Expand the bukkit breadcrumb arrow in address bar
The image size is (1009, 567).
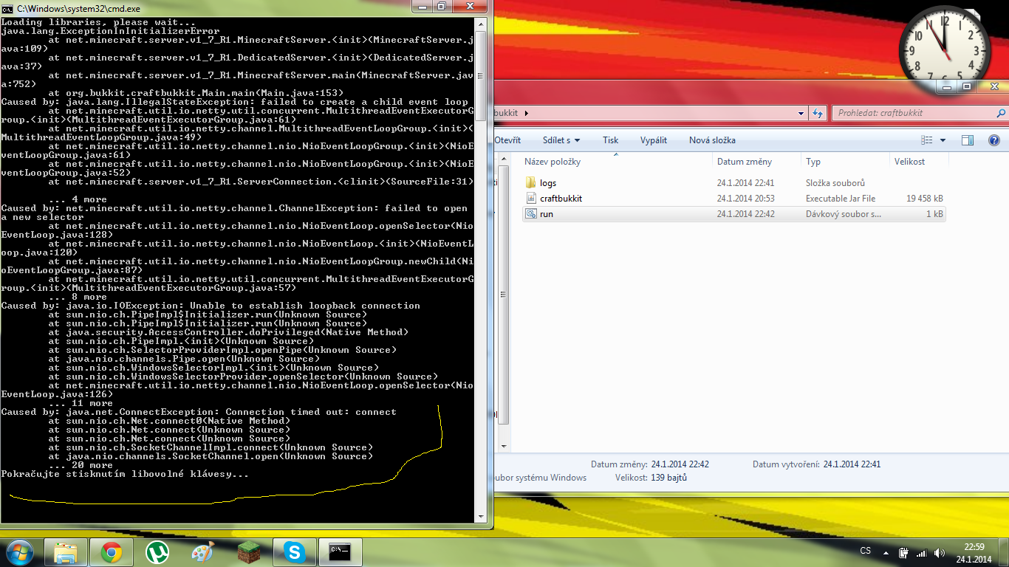click(x=527, y=113)
